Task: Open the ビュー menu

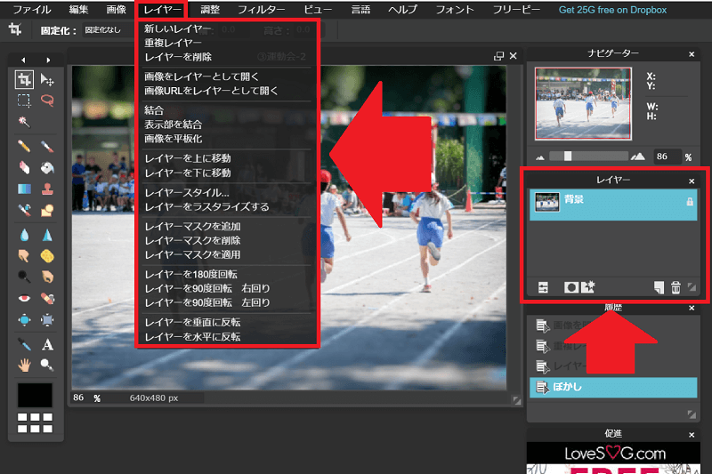Action: [318, 10]
